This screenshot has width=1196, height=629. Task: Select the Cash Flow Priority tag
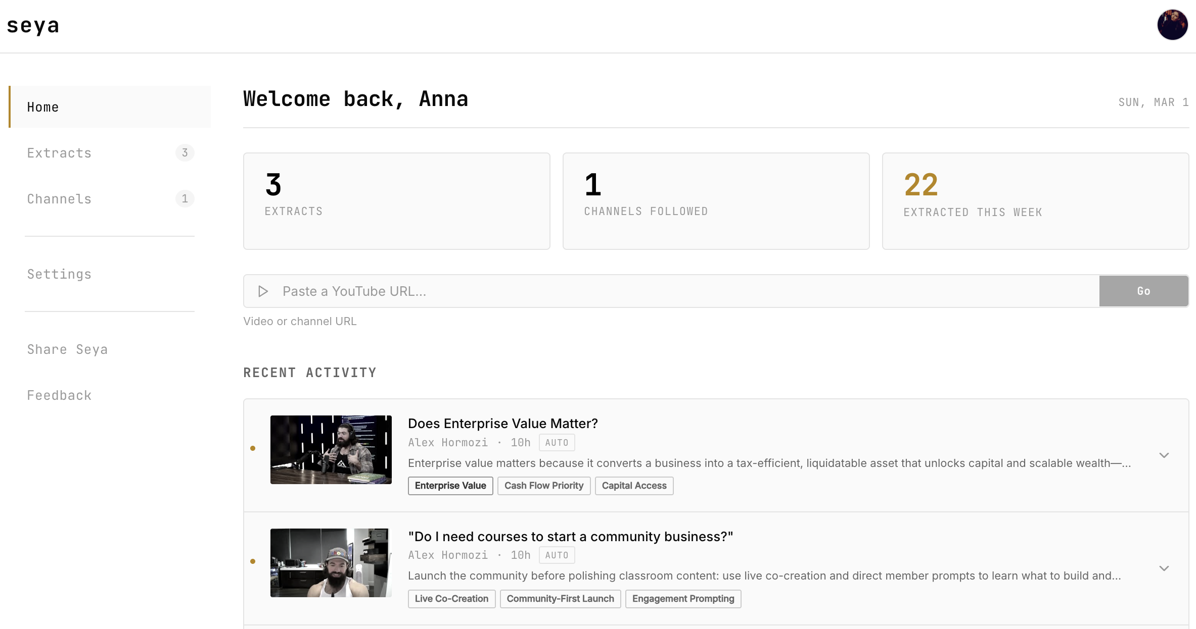(x=543, y=486)
